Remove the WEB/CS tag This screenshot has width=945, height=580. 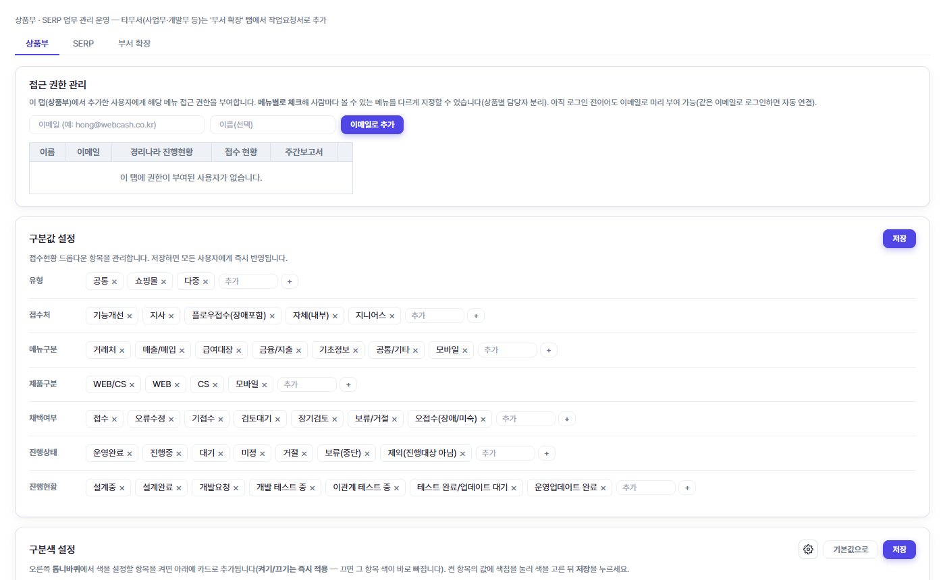click(x=132, y=384)
